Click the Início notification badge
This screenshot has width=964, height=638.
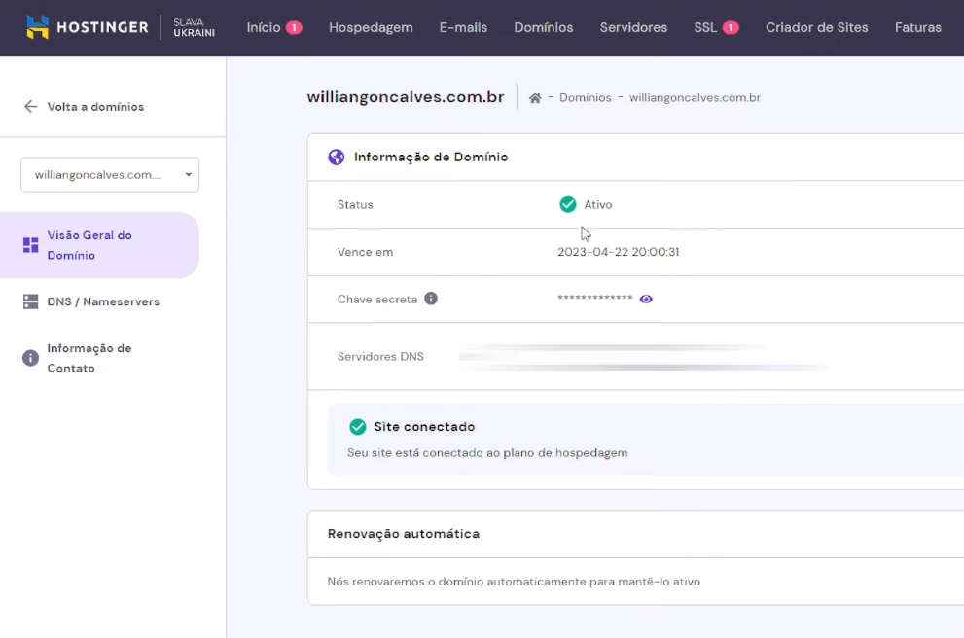[294, 27]
